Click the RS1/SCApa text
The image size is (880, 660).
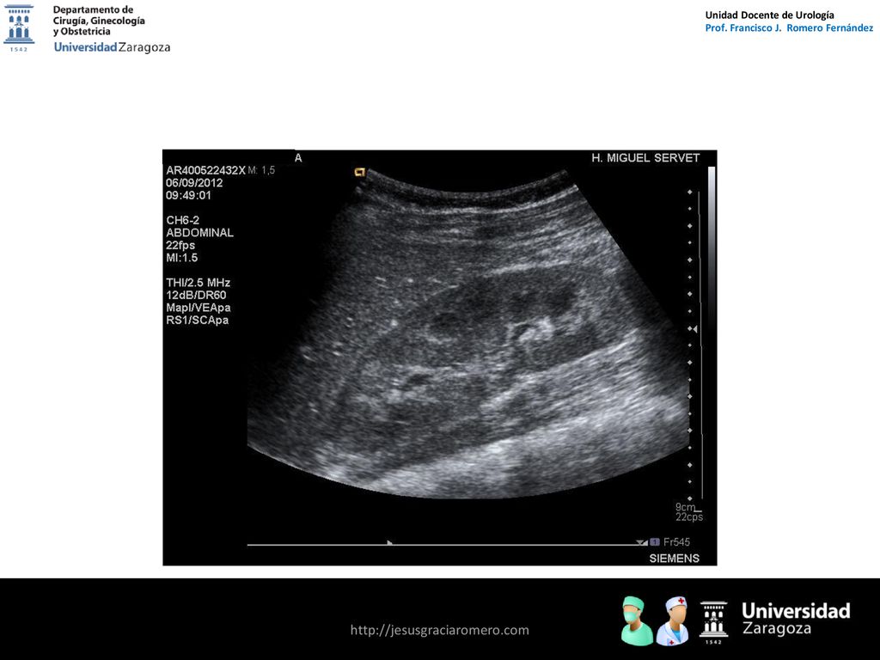tap(197, 321)
